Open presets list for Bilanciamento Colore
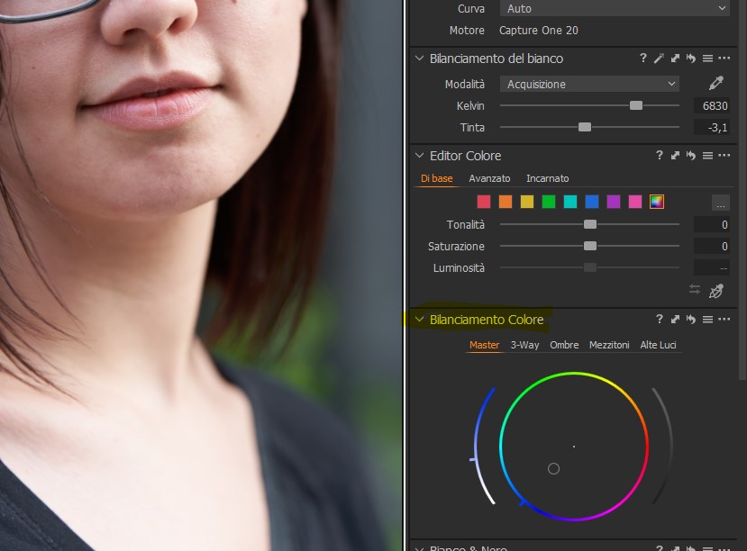The image size is (747, 551). coord(708,319)
